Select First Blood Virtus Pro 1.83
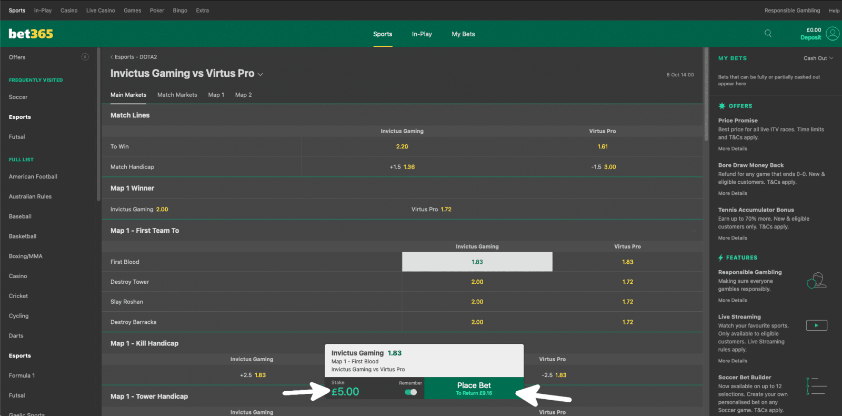 [x=628, y=262]
